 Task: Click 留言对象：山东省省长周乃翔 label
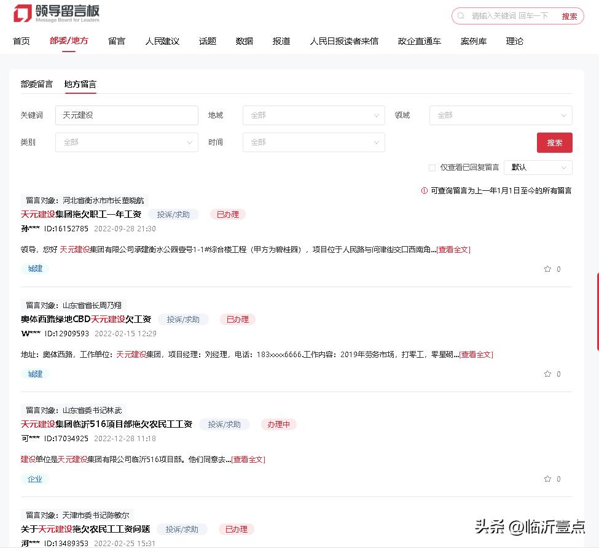tap(74, 305)
